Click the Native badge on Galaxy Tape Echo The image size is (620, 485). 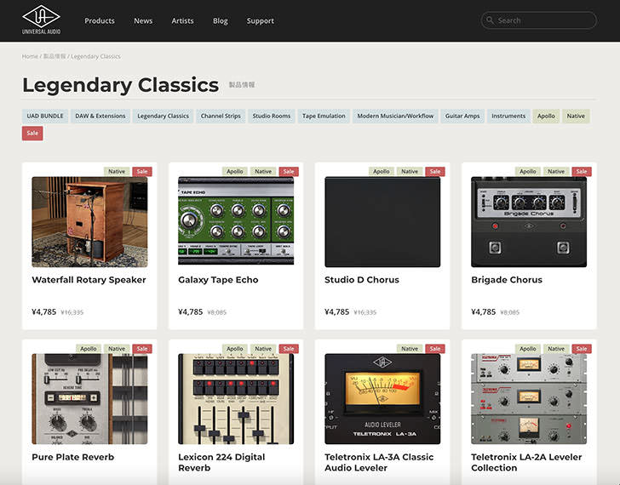coord(263,171)
